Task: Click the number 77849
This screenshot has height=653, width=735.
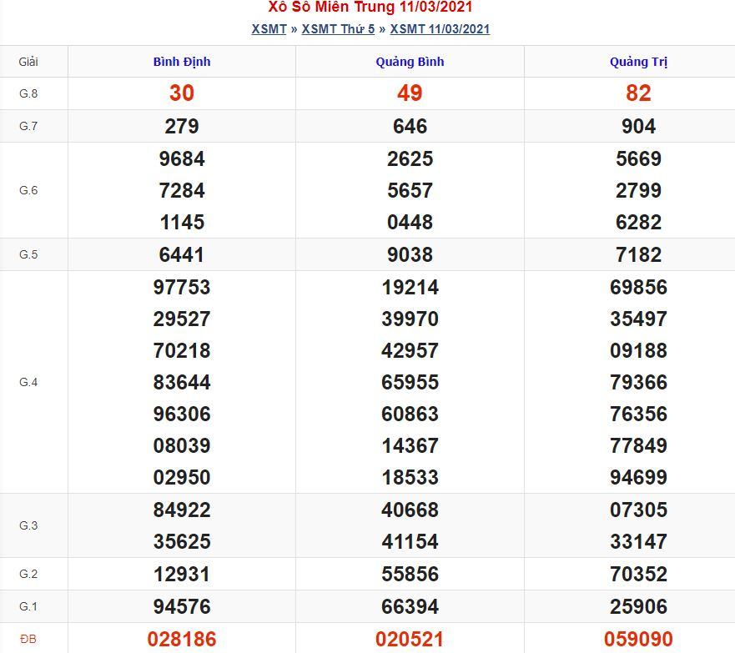Action: 638,445
